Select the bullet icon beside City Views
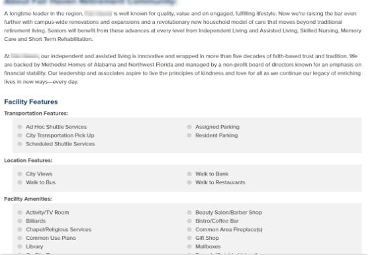Viewport: 368px width, 255px height. click(20, 174)
